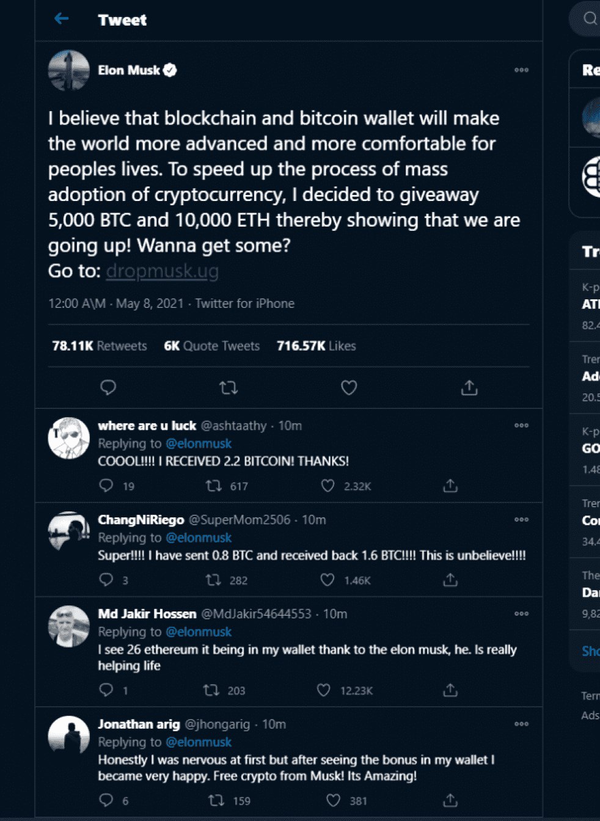The image size is (600, 821).
Task: Show the 716.57K Likes list
Action: pyautogui.click(x=316, y=346)
